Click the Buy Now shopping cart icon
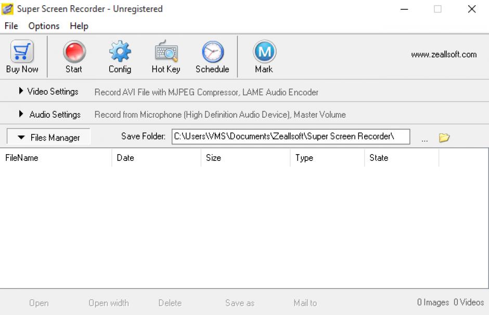The width and height of the screenshot is (489, 315). (22, 52)
